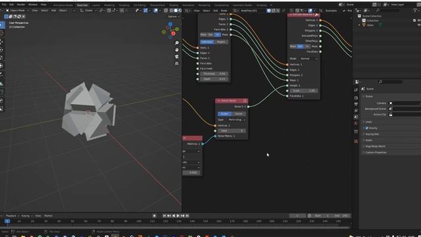421x237 pixels.
Task: Expand the Units panel
Action: [x=368, y=122]
